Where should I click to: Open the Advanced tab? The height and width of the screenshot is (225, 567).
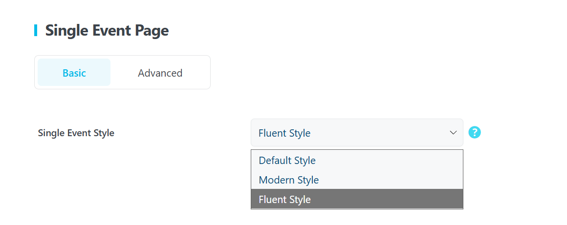tap(160, 73)
